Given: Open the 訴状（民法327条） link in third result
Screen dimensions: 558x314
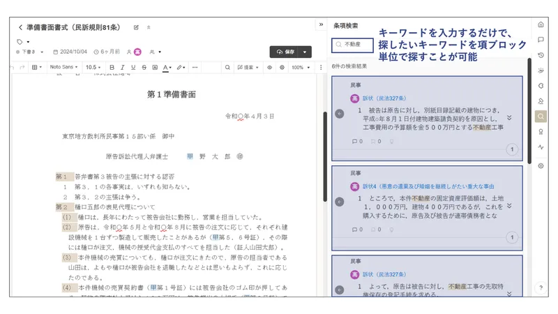Looking at the screenshot, I should coord(384,274).
